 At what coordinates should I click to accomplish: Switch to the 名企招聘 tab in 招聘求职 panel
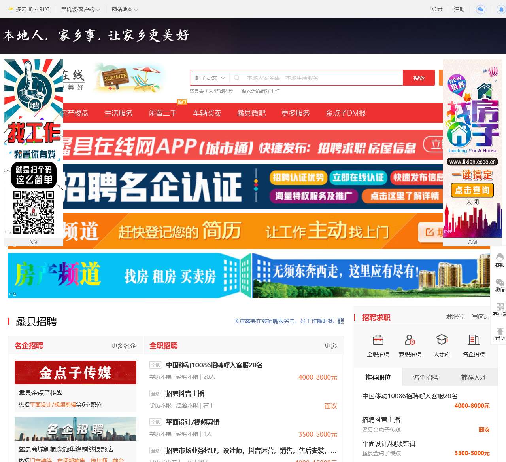coord(426,377)
